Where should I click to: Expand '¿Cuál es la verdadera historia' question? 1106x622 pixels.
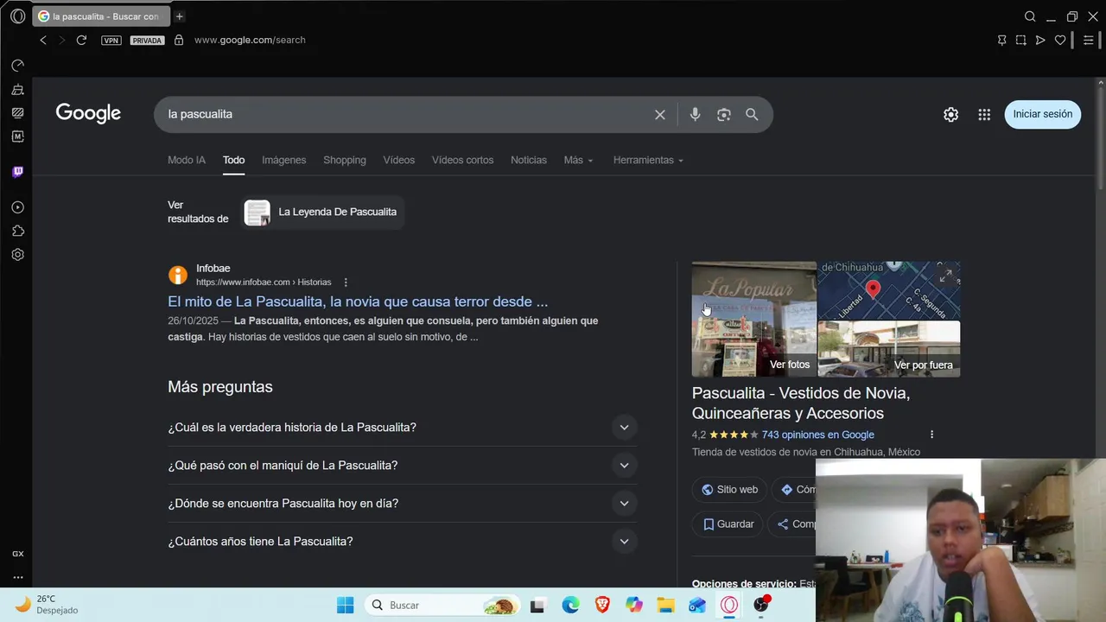(403, 428)
